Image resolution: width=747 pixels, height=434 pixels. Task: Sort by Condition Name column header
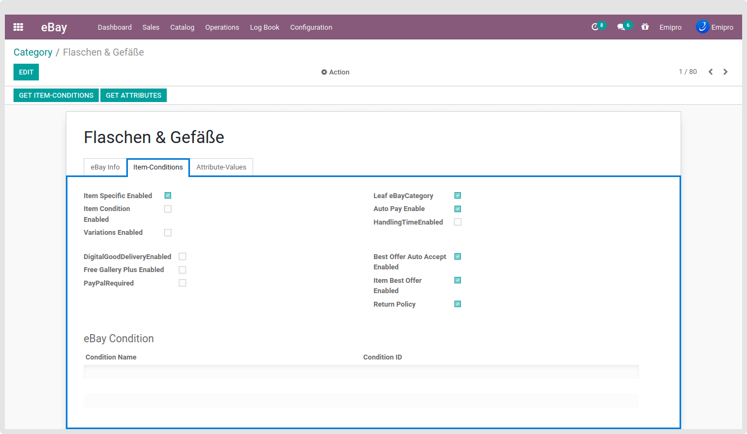(111, 357)
